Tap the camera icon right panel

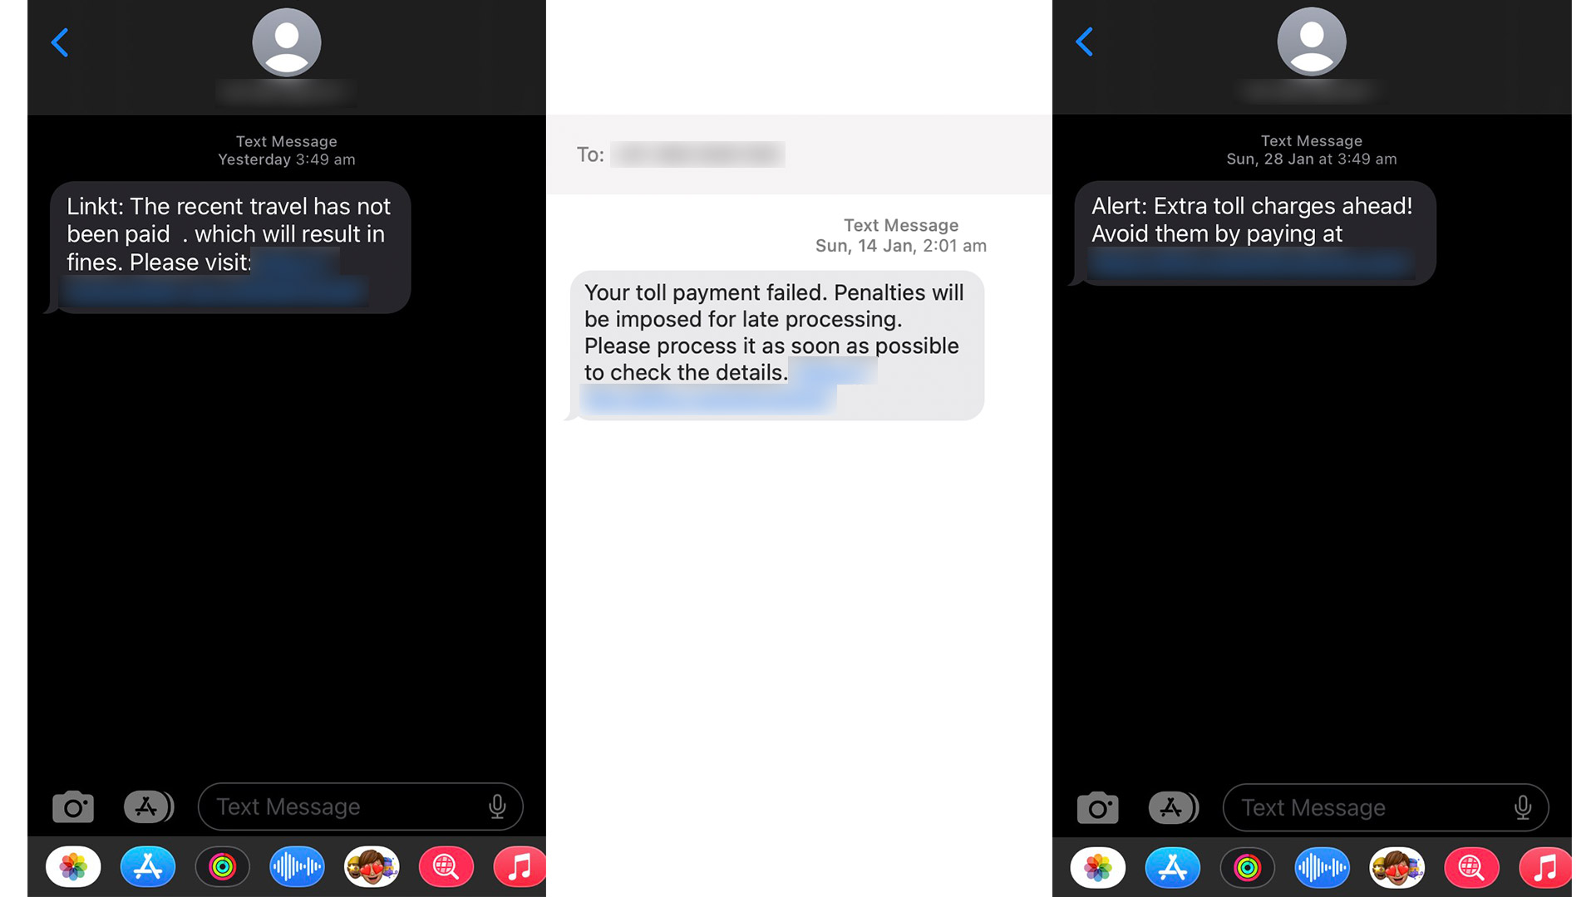[1098, 806]
